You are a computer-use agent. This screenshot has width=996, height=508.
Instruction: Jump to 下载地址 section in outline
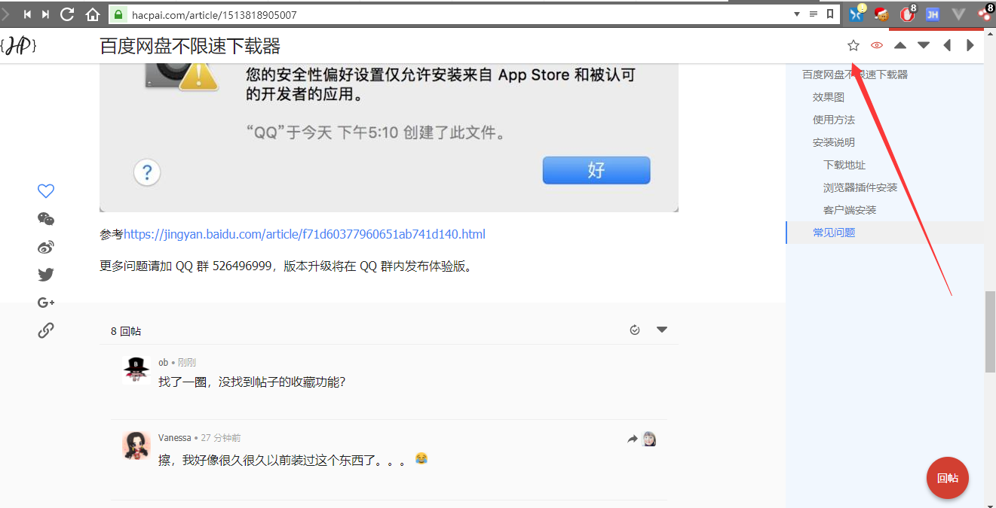point(844,165)
